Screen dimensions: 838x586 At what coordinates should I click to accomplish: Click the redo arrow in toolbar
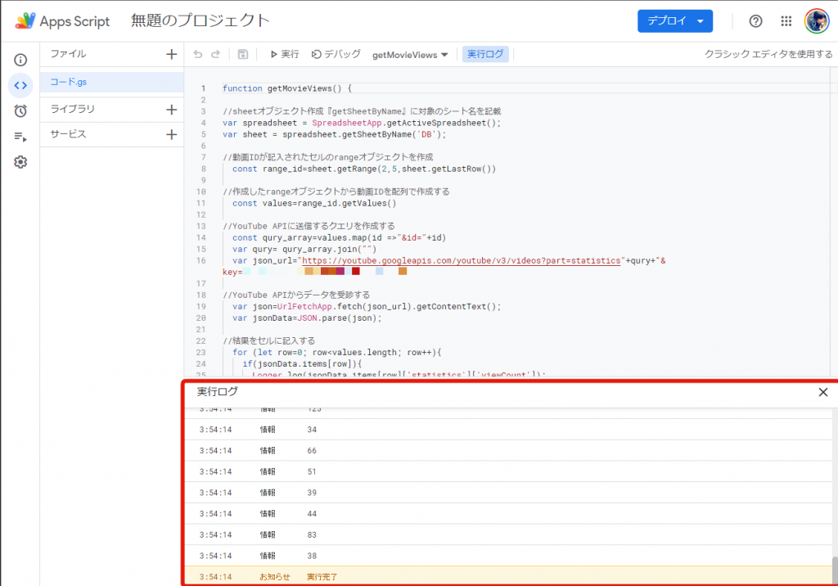click(x=216, y=55)
